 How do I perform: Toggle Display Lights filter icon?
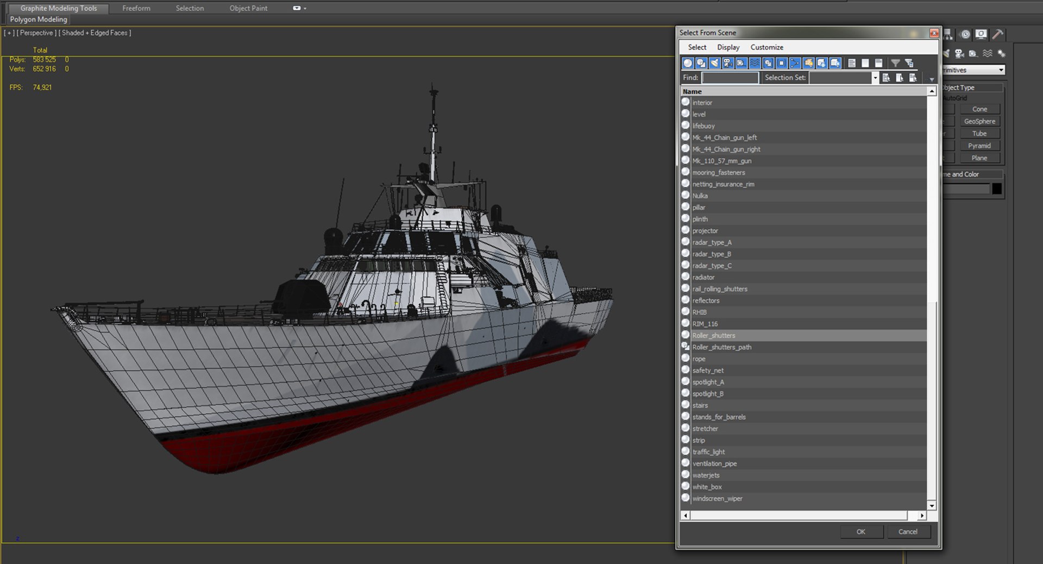click(715, 63)
